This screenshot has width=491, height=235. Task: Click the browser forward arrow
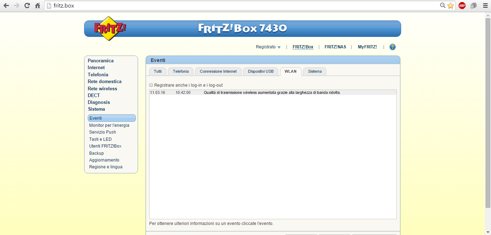pos(17,6)
